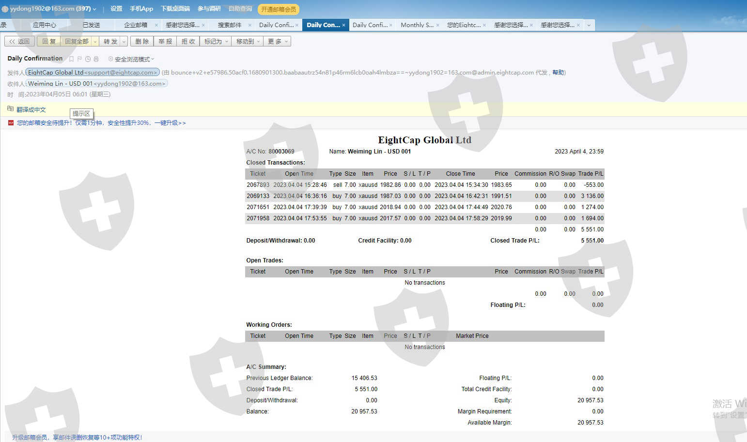The image size is (747, 442).
Task: Click the 返回 back button
Action: coord(19,42)
